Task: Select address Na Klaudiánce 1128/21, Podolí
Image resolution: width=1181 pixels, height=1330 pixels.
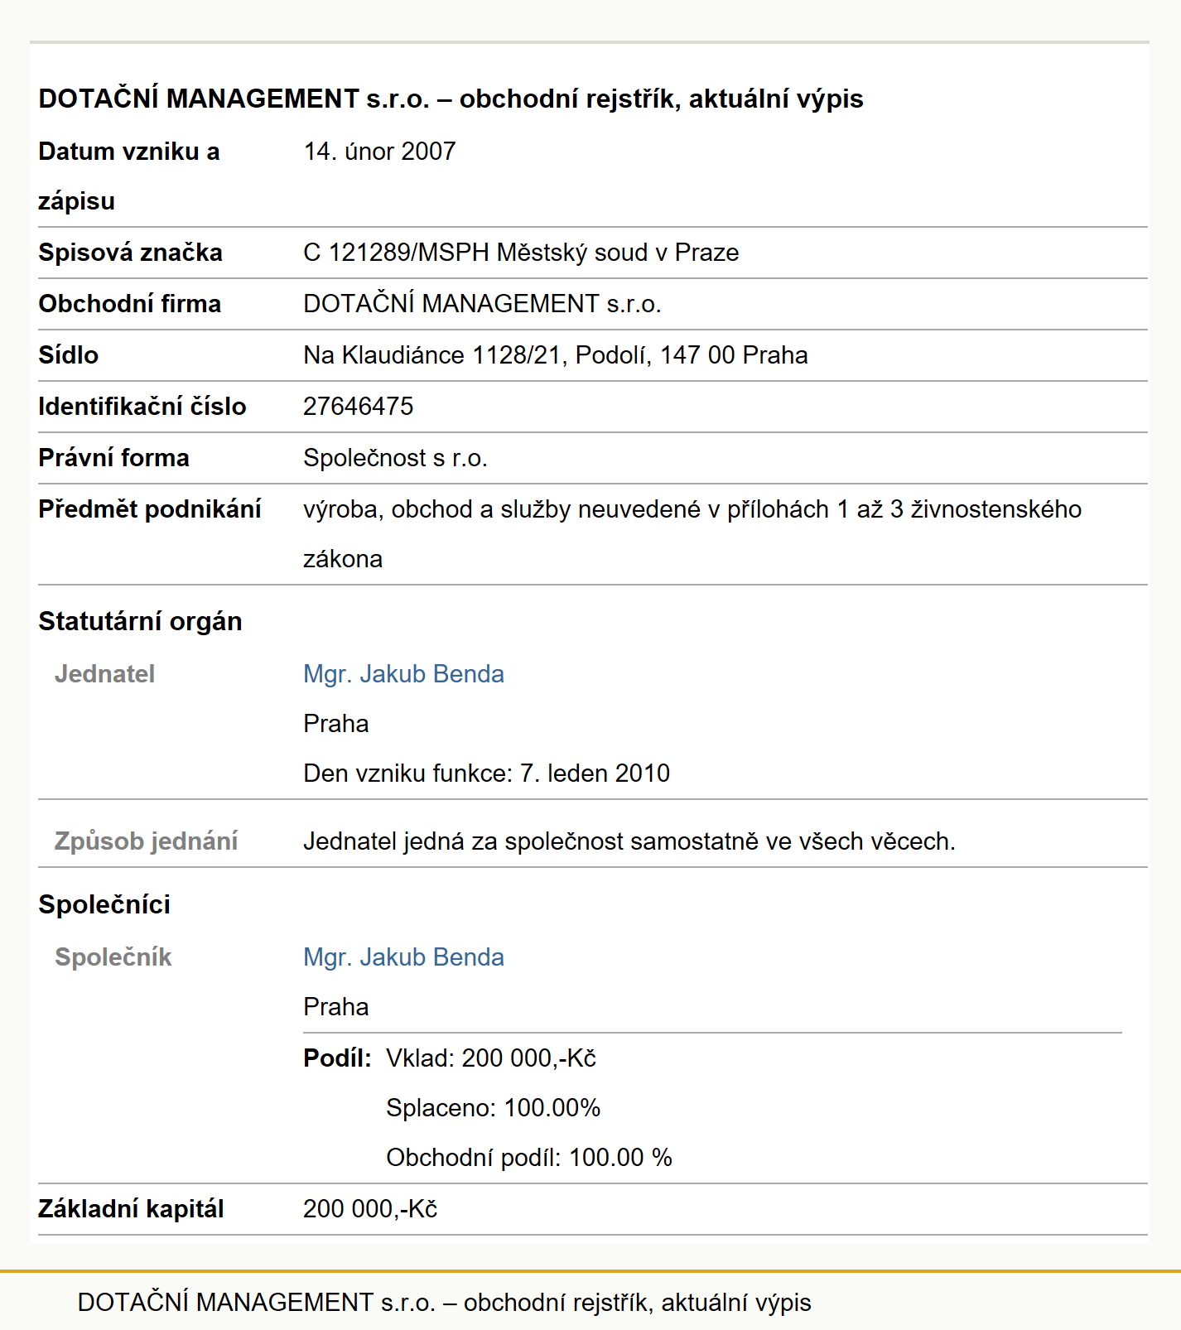Action: click(556, 355)
